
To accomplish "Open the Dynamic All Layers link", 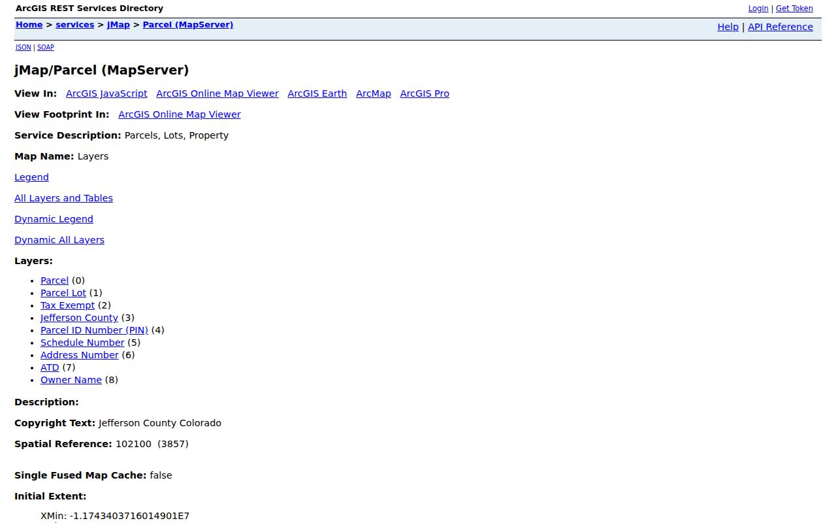I will tap(59, 240).
